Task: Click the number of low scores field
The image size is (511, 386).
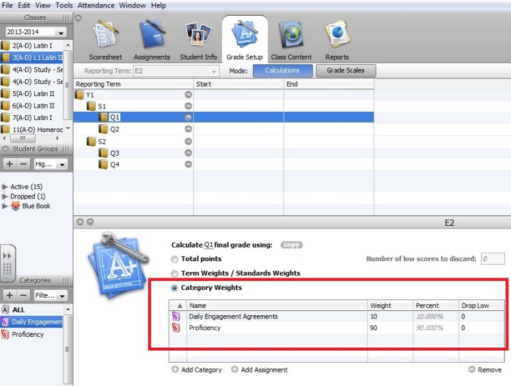Action: pos(491,258)
